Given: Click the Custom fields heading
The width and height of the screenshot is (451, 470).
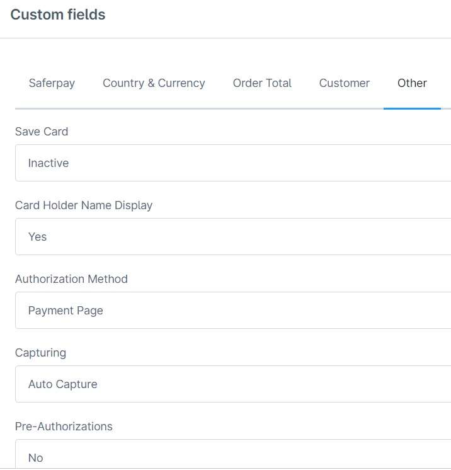Looking at the screenshot, I should tap(58, 14).
